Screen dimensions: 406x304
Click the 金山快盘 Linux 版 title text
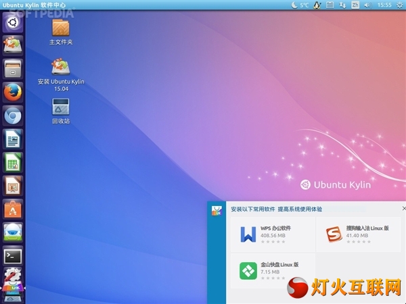click(x=279, y=264)
